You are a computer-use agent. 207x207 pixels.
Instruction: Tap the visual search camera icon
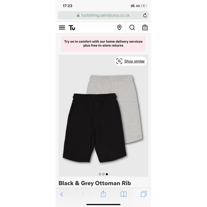point(119,61)
